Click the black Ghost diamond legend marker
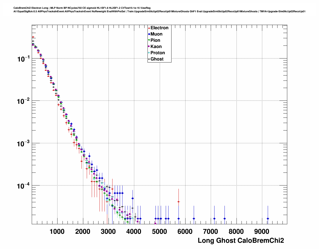This screenshot has width=319, height=249. 149,59
